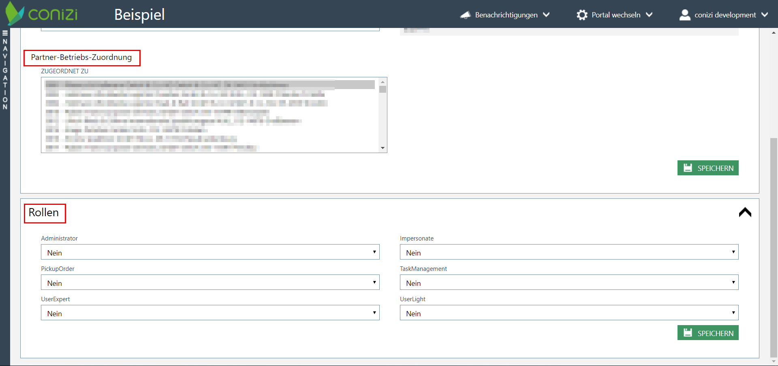Click the conizi logo icon
Screen dimensions: 778x366
(15, 13)
